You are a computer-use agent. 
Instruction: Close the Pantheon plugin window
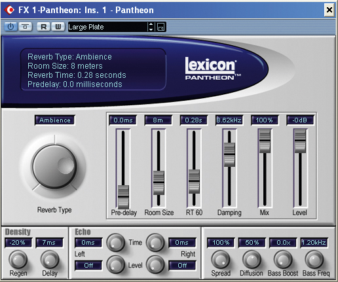point(329,10)
